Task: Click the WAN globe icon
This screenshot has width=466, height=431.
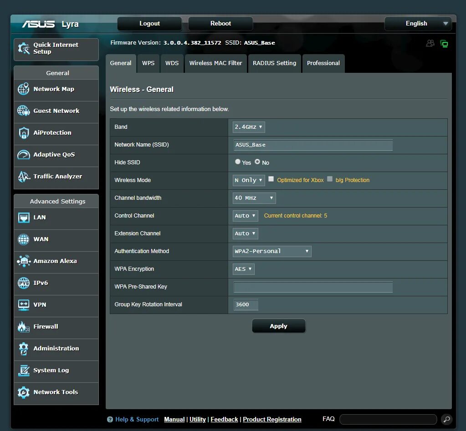Action: (24, 239)
